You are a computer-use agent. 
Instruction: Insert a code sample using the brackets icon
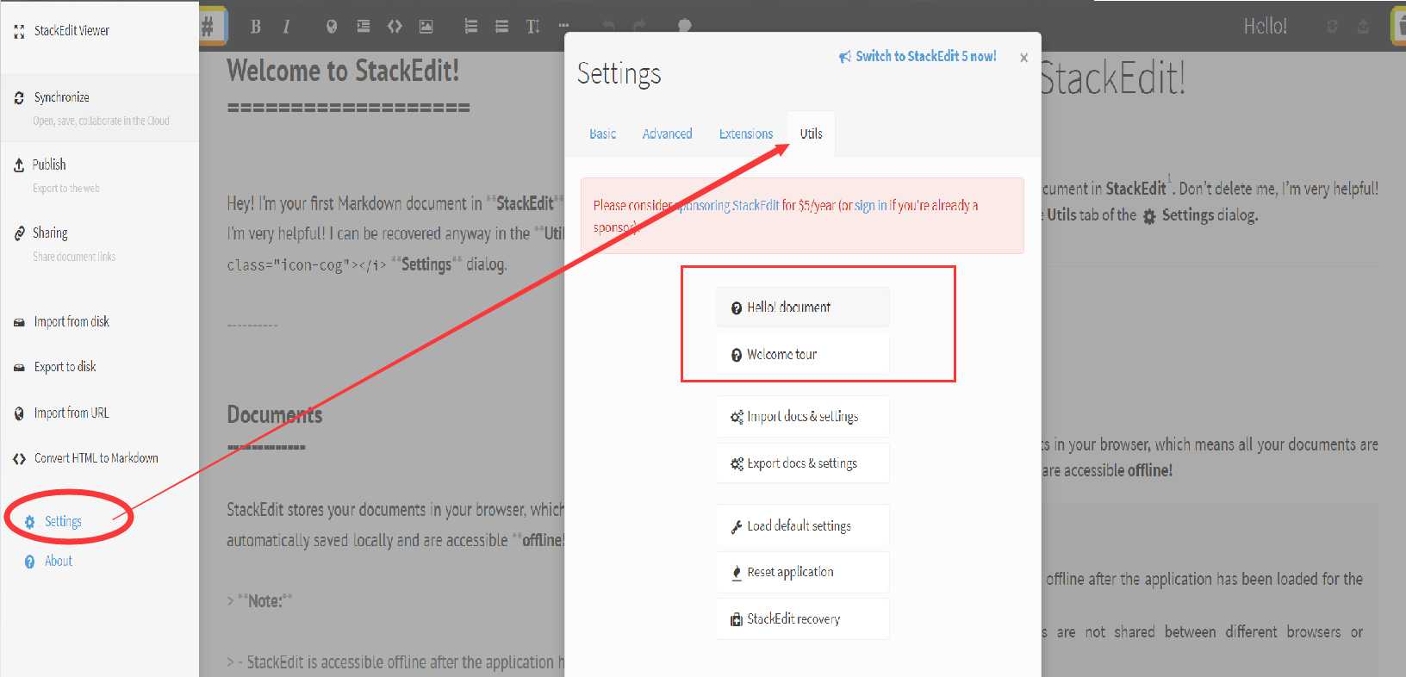click(x=395, y=27)
